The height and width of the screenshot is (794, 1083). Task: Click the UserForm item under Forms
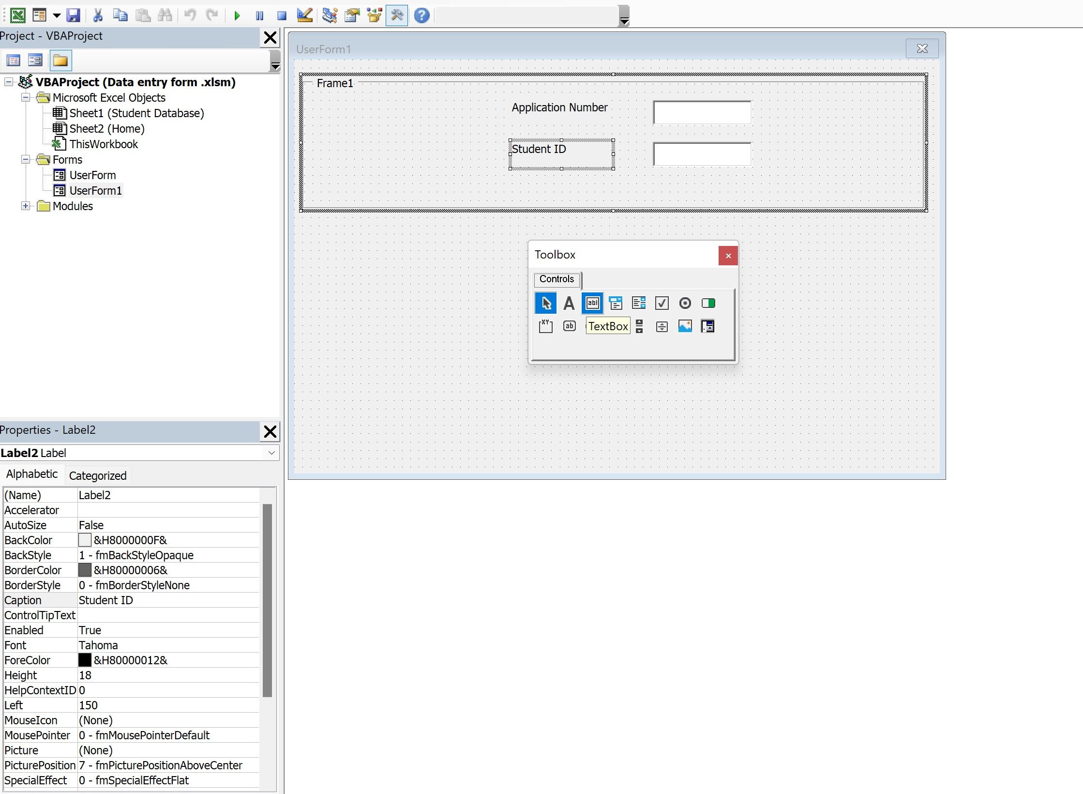tap(92, 174)
